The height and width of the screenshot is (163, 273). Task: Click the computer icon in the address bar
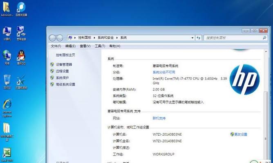[70, 37]
